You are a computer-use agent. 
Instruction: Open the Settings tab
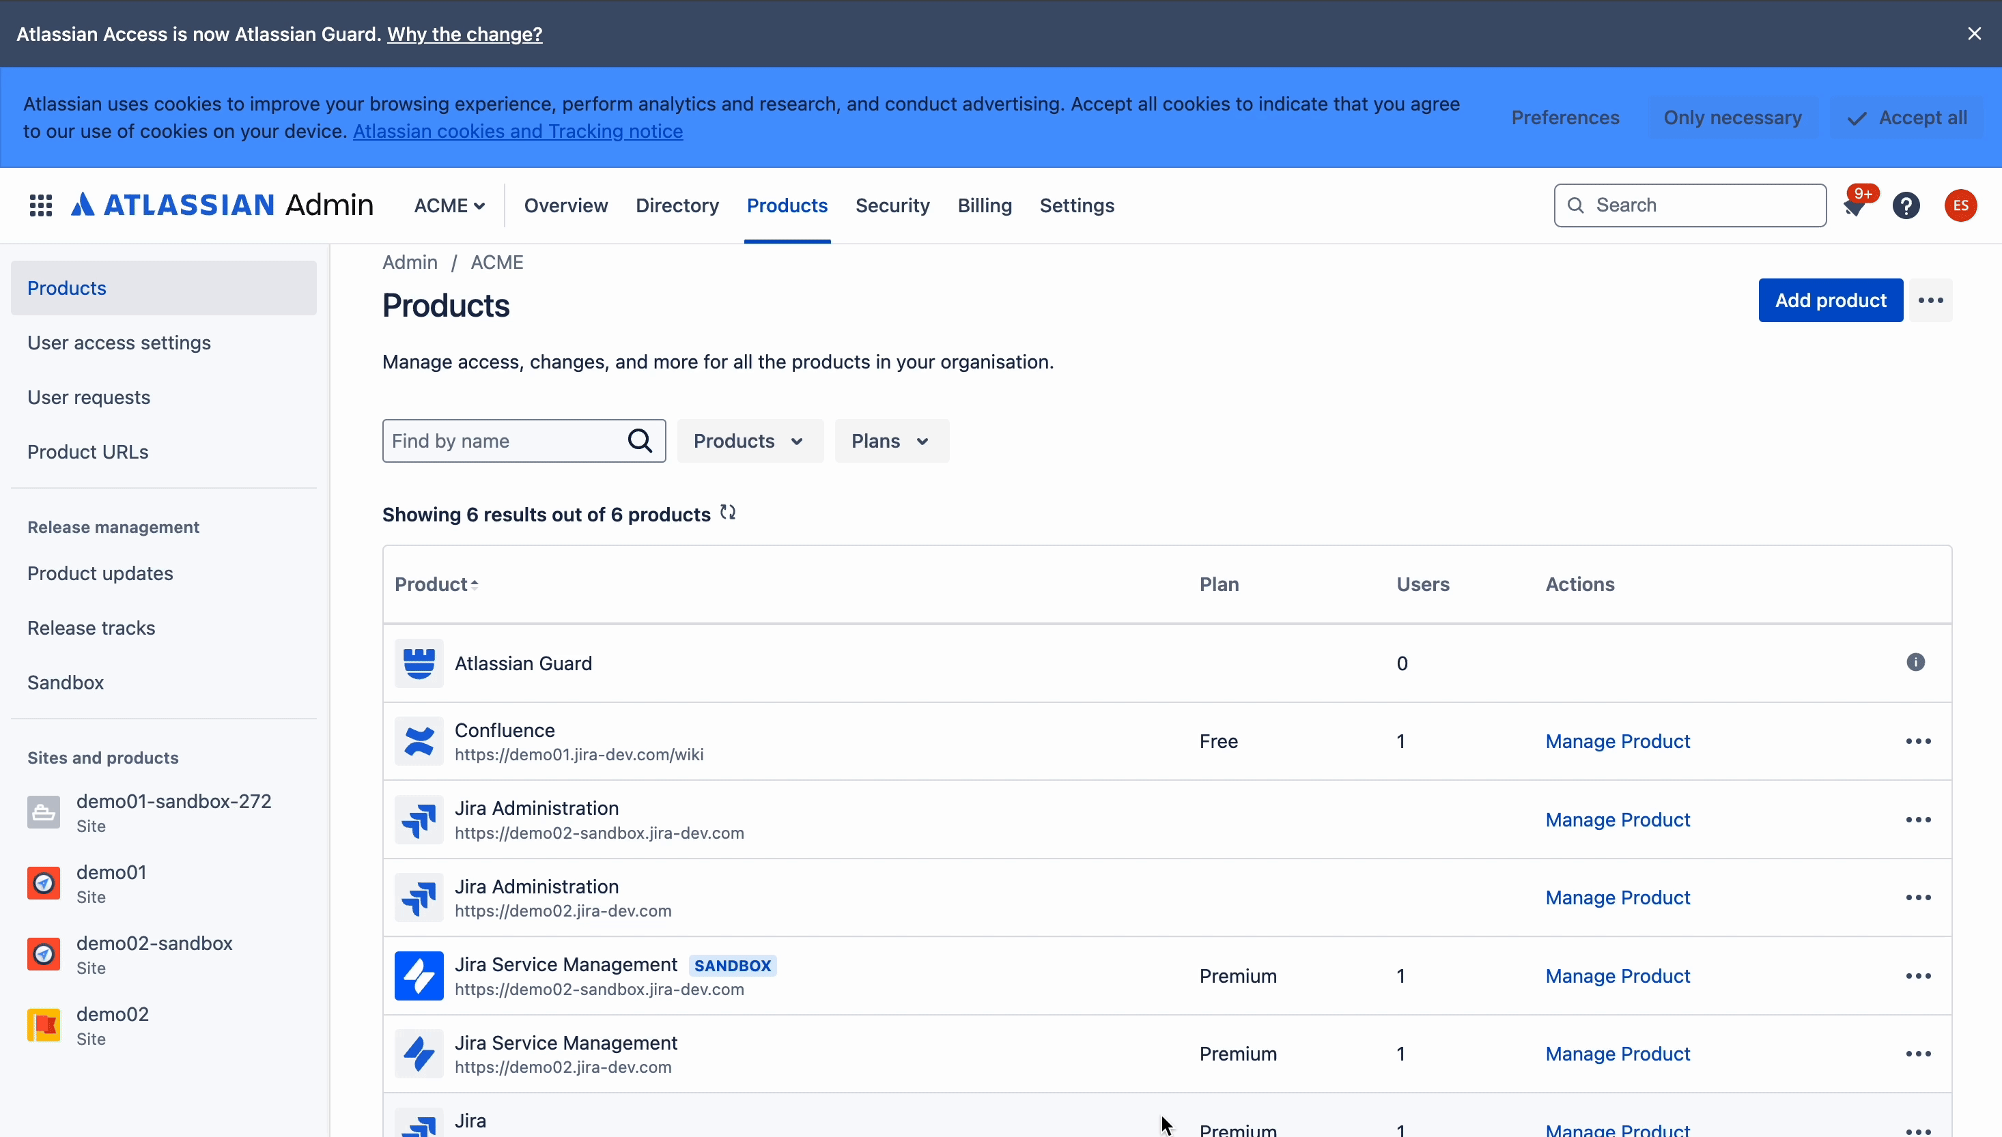pos(1076,205)
